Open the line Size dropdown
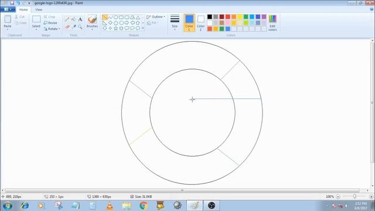Screen dimensions: 375x211 tap(175, 23)
